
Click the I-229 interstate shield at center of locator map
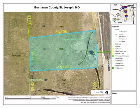tap(125, 12)
